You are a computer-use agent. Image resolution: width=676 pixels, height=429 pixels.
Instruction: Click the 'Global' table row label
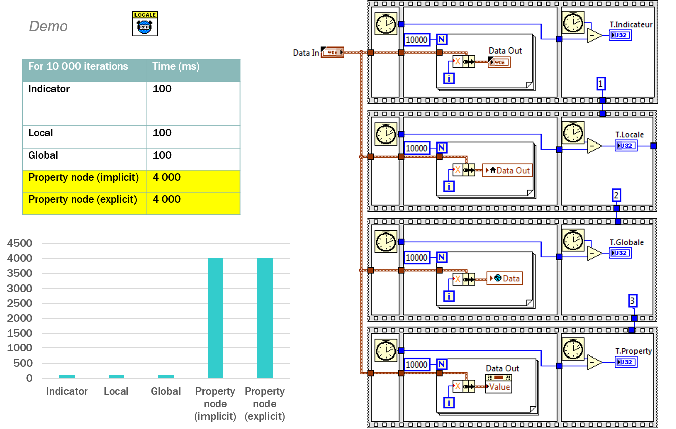pyautogui.click(x=43, y=155)
